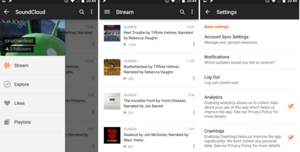Tap Audible uploader above The Invisible Front
This screenshot has width=300, height=152.
click(130, 95)
